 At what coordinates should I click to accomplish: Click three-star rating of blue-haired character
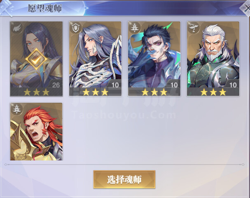point(154,92)
